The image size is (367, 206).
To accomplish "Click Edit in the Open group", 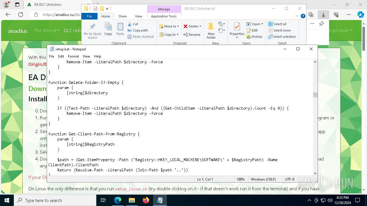I will tap(252, 30).
